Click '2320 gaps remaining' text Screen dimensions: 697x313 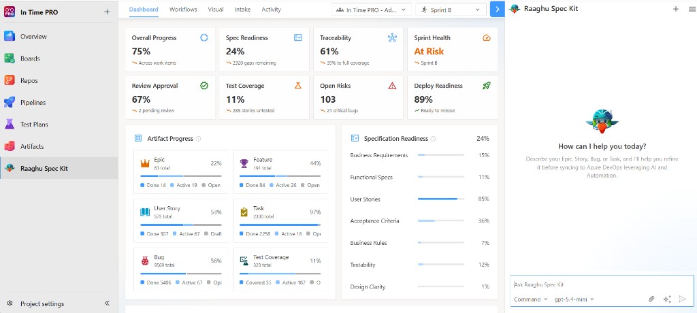(x=255, y=63)
